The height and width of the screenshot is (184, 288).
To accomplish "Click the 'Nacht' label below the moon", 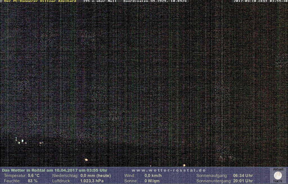I will (x=278, y=181).
